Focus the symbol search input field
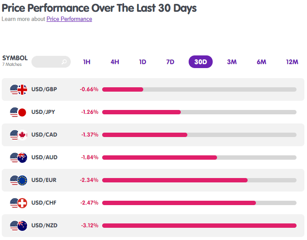The width and height of the screenshot is (307, 240). tap(51, 62)
